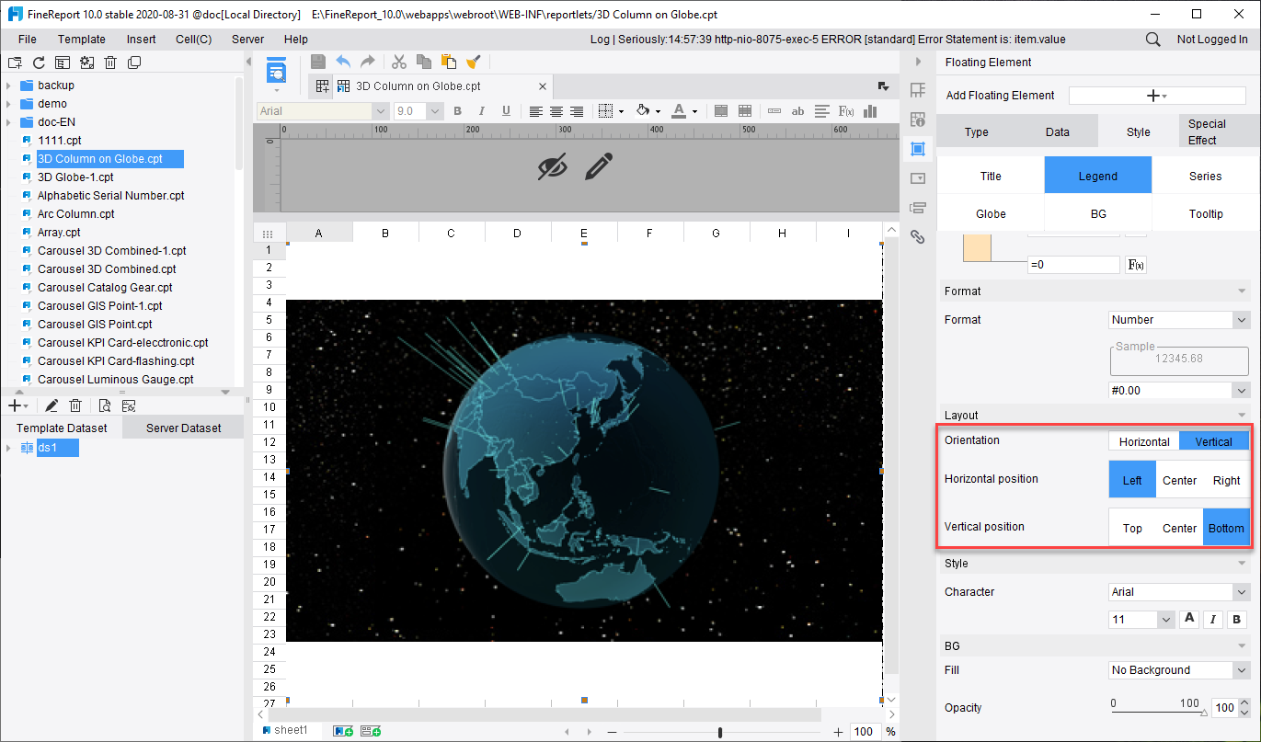Image resolution: width=1261 pixels, height=742 pixels.
Task: Expand the doc-EN folder
Action: pyautogui.click(x=8, y=122)
